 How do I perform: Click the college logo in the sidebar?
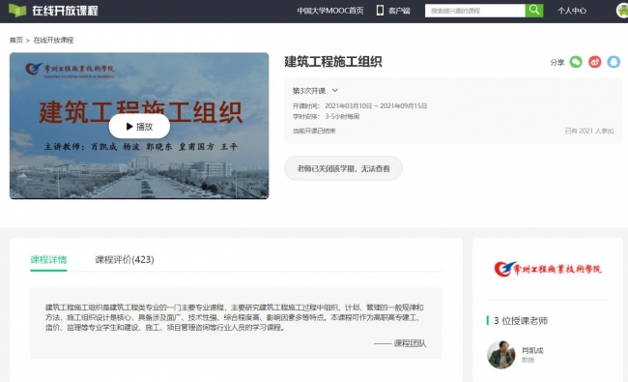548,269
